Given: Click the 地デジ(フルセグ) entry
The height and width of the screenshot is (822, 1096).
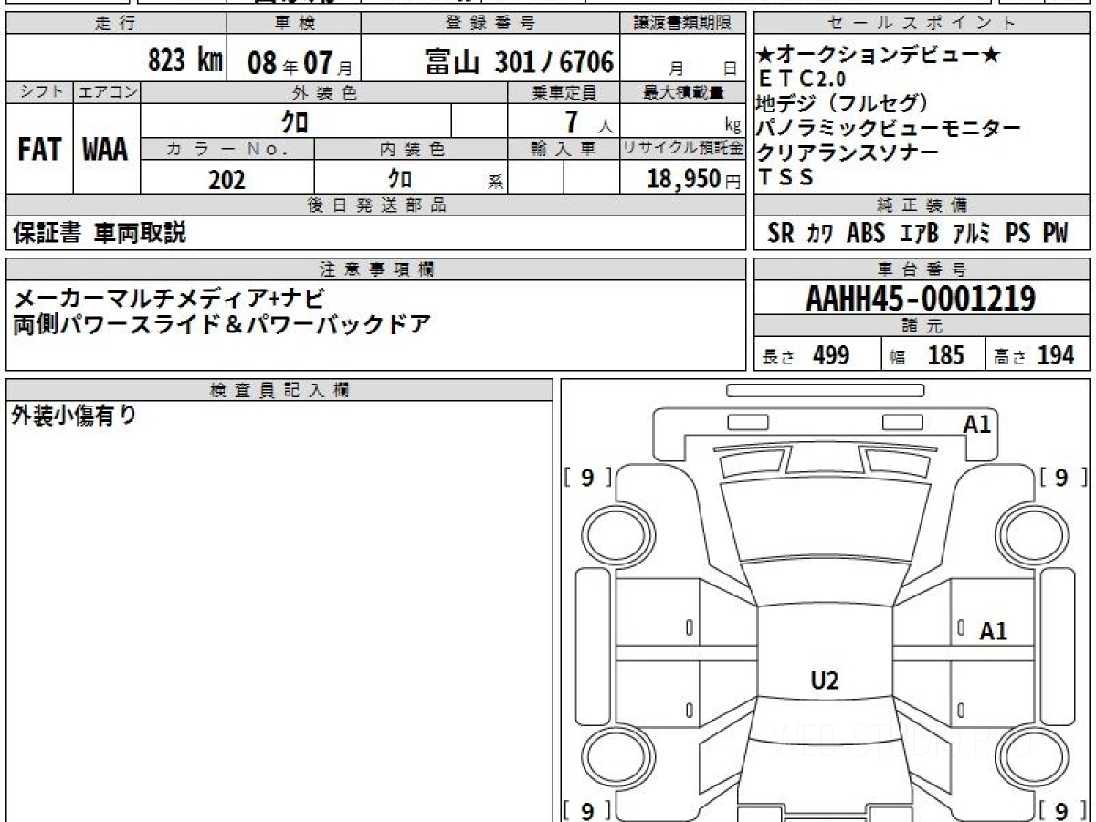Looking at the screenshot, I should 843,103.
